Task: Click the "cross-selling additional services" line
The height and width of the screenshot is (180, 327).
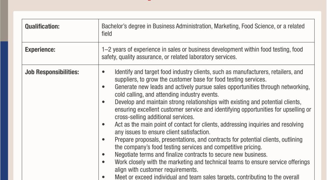Action: pyautogui.click(x=154, y=117)
